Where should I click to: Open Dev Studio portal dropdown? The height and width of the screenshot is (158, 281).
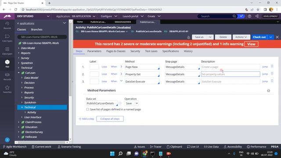[x=48, y=16]
